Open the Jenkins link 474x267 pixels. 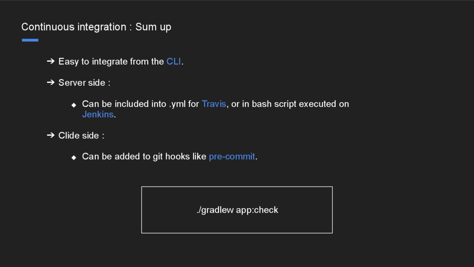(x=98, y=114)
